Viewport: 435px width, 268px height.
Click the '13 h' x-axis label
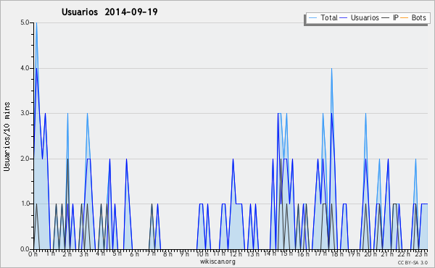click(x=253, y=254)
